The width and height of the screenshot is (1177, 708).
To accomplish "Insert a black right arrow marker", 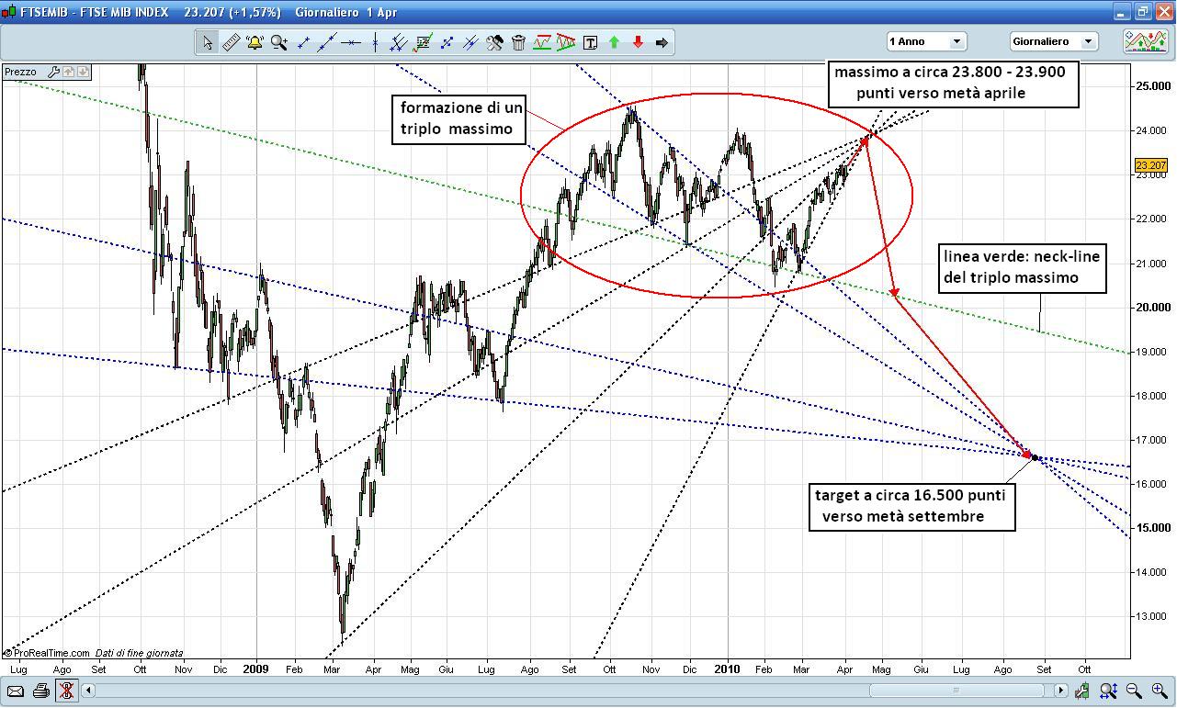I will (x=662, y=42).
